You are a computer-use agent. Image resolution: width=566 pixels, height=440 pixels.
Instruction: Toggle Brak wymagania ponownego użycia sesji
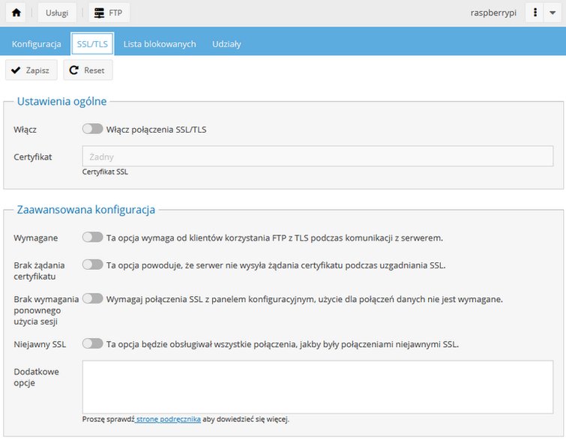click(92, 298)
